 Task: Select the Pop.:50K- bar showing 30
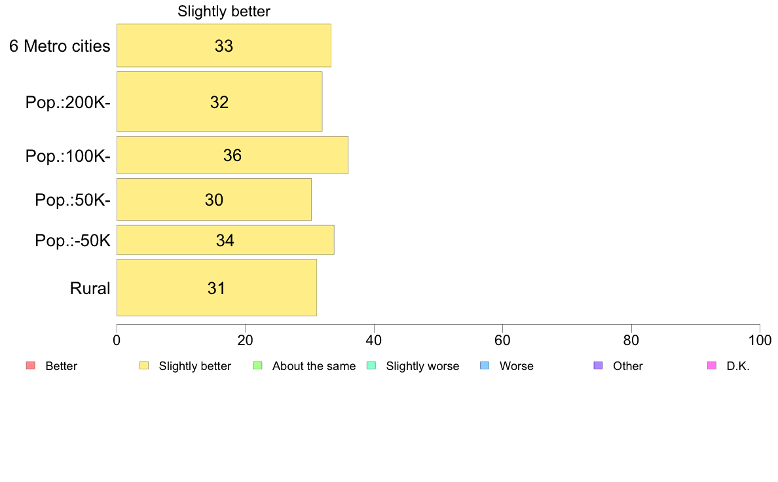coord(213,200)
